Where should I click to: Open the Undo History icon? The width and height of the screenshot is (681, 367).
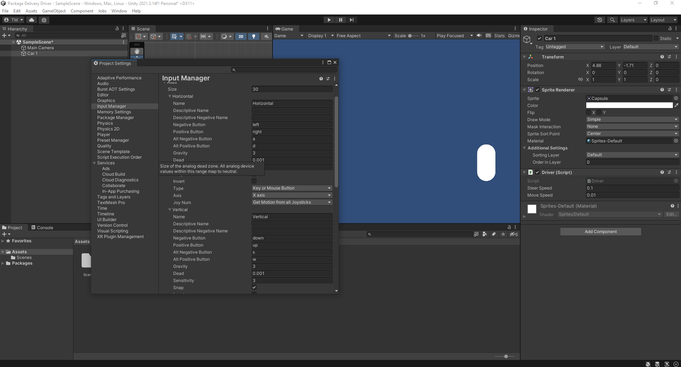click(600, 20)
